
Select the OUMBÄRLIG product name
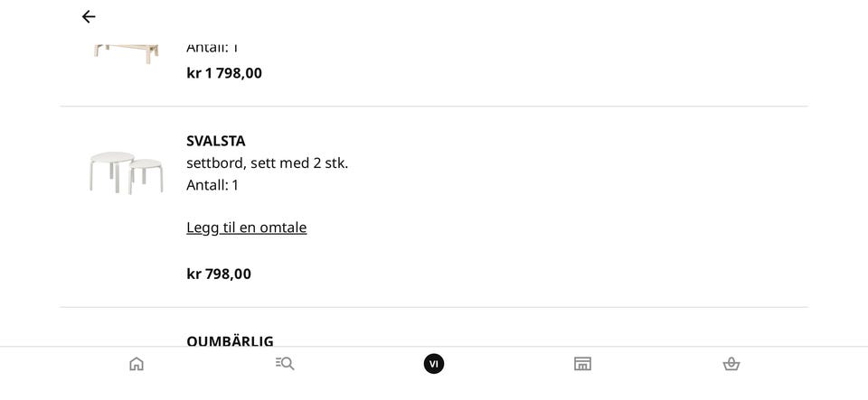point(230,341)
